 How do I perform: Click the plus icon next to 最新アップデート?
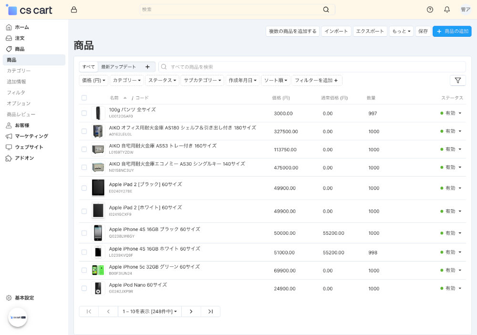pos(148,66)
